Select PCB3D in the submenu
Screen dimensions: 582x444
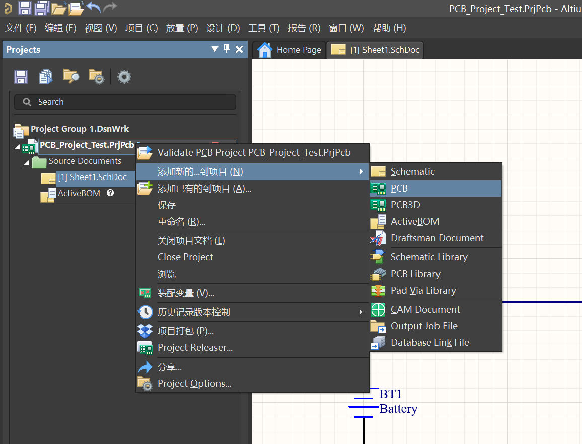click(436, 205)
